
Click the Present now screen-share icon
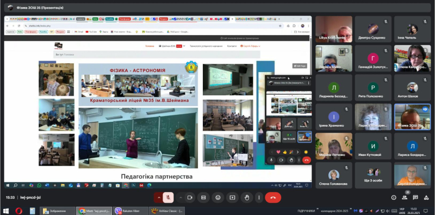pos(232,198)
